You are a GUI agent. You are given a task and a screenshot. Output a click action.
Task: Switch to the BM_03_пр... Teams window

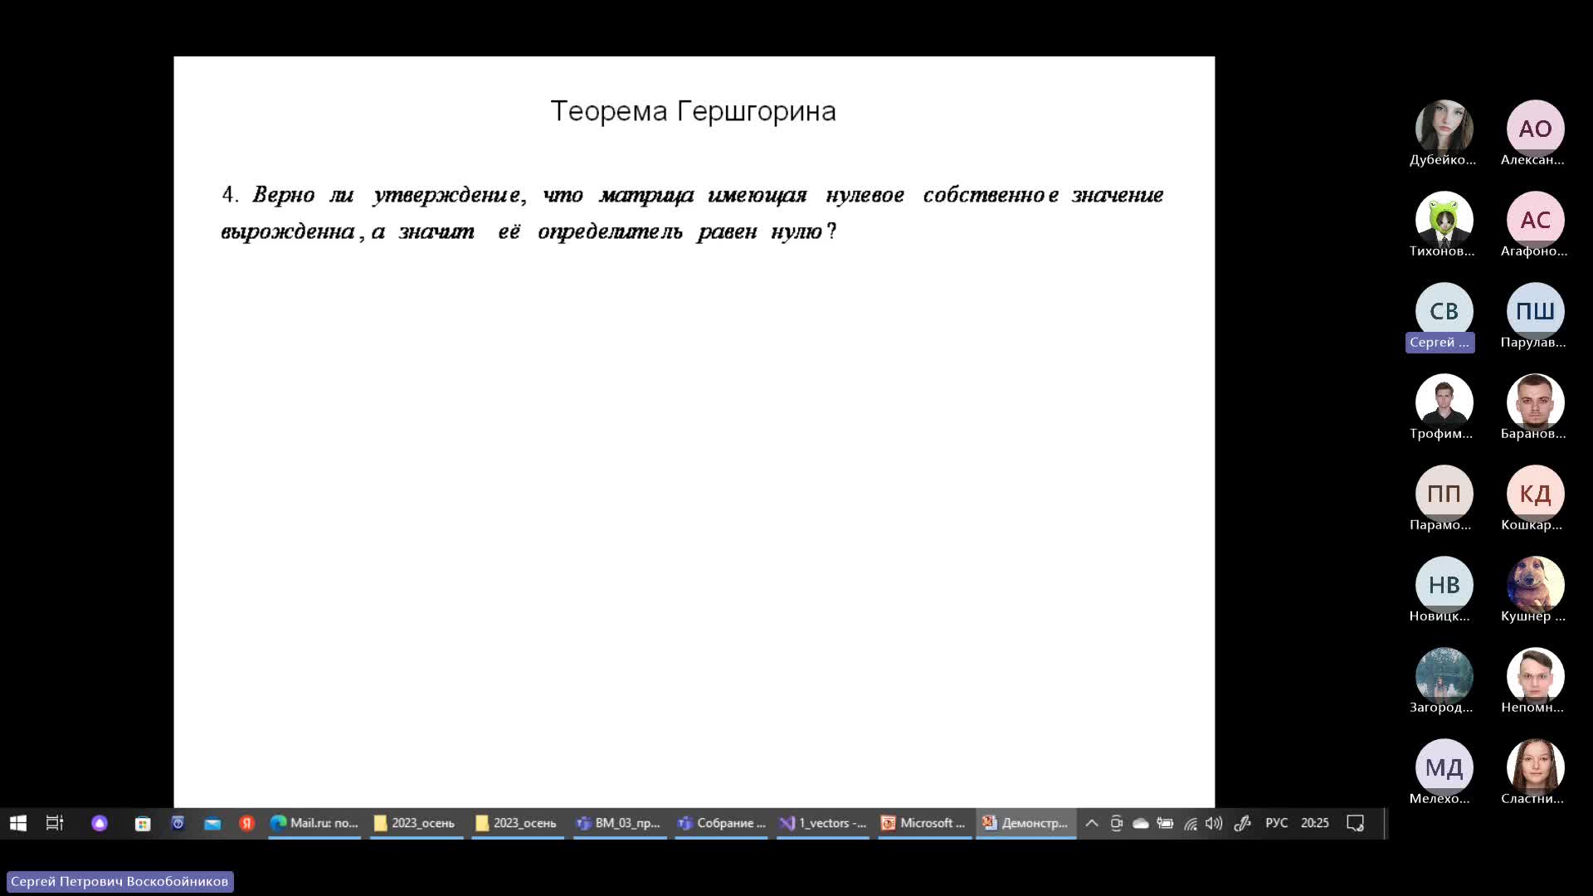[x=619, y=823]
